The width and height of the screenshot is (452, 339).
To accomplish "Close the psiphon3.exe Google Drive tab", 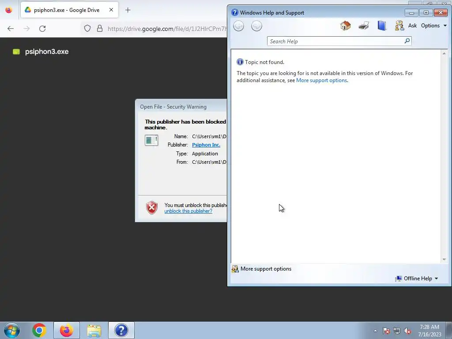I will click(111, 10).
